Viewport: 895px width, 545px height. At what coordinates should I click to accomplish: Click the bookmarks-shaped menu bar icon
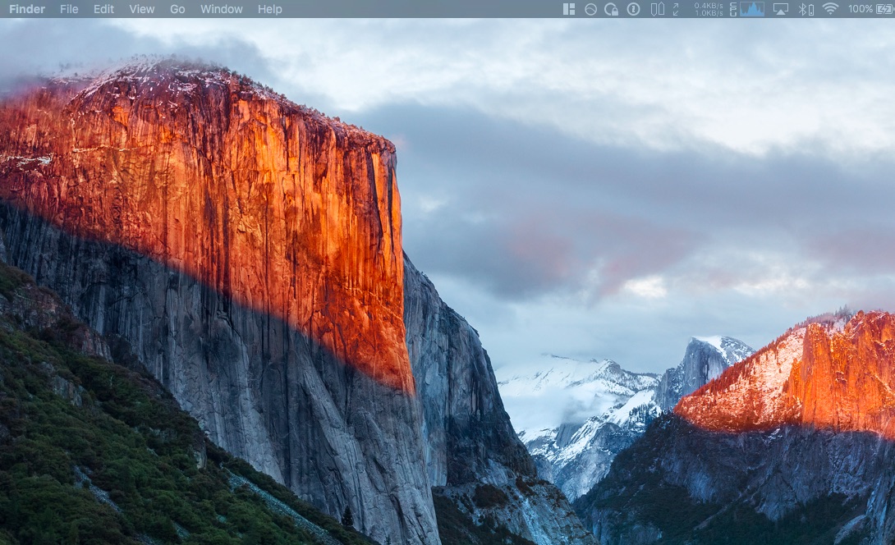click(658, 9)
